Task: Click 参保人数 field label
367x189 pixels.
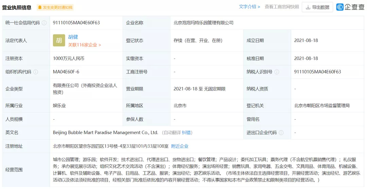Action: coord(135,119)
